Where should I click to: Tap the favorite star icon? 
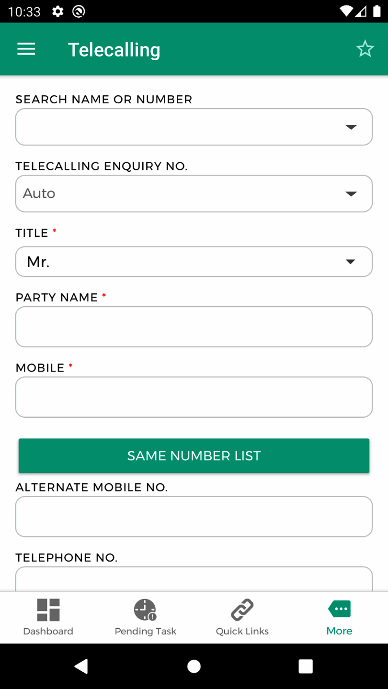[365, 49]
